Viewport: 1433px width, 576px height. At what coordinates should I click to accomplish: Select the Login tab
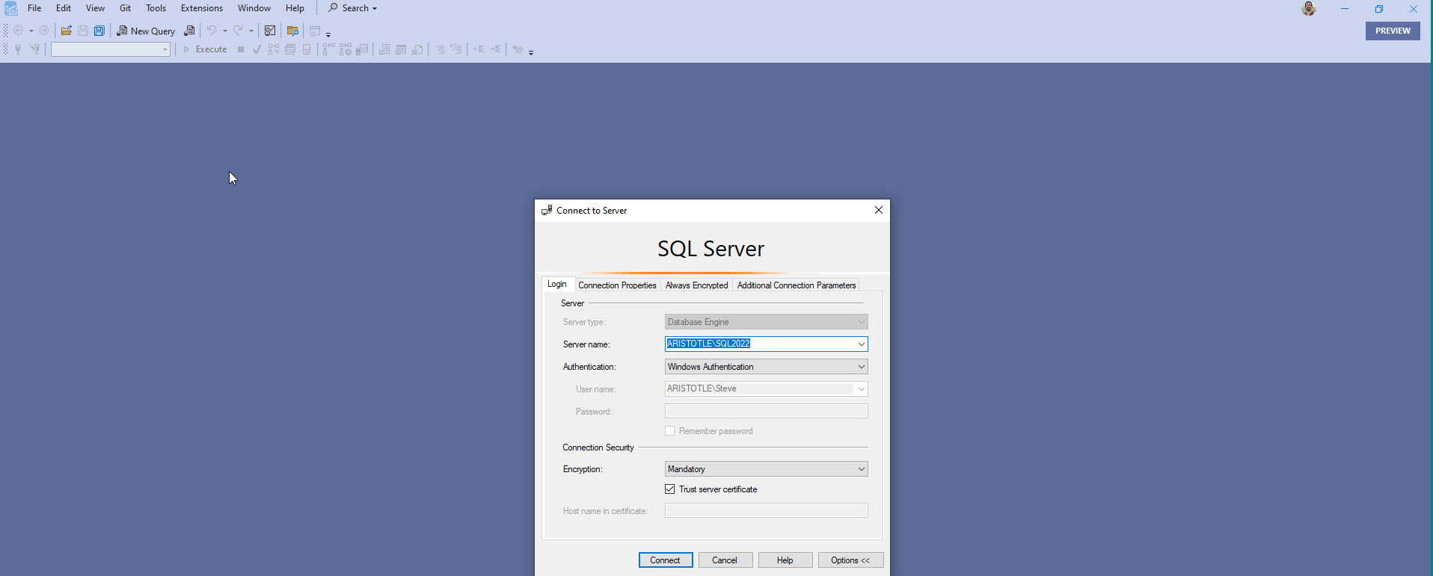(x=557, y=284)
